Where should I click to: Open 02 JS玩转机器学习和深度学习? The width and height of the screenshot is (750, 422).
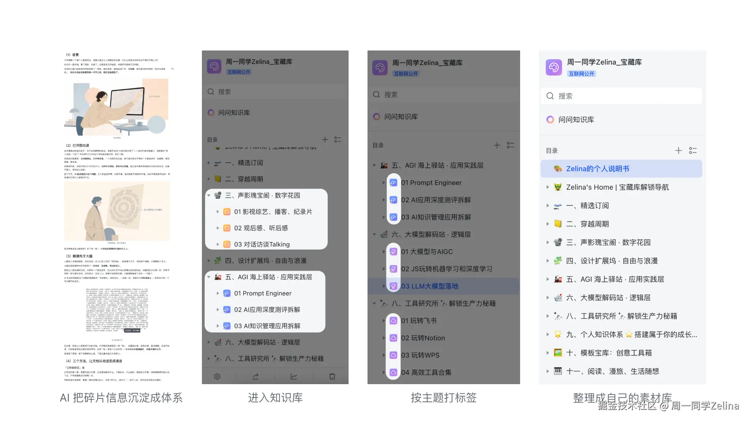pyautogui.click(x=447, y=269)
